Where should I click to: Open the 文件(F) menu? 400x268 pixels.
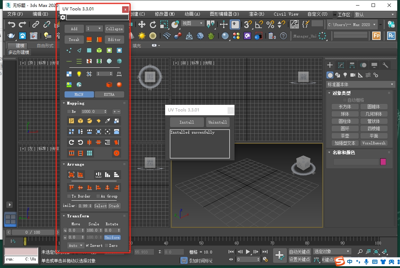15,14
